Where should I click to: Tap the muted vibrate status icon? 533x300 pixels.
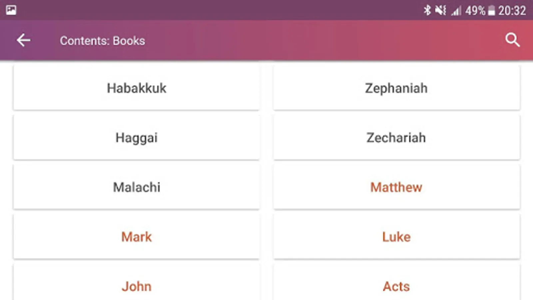[x=440, y=10]
